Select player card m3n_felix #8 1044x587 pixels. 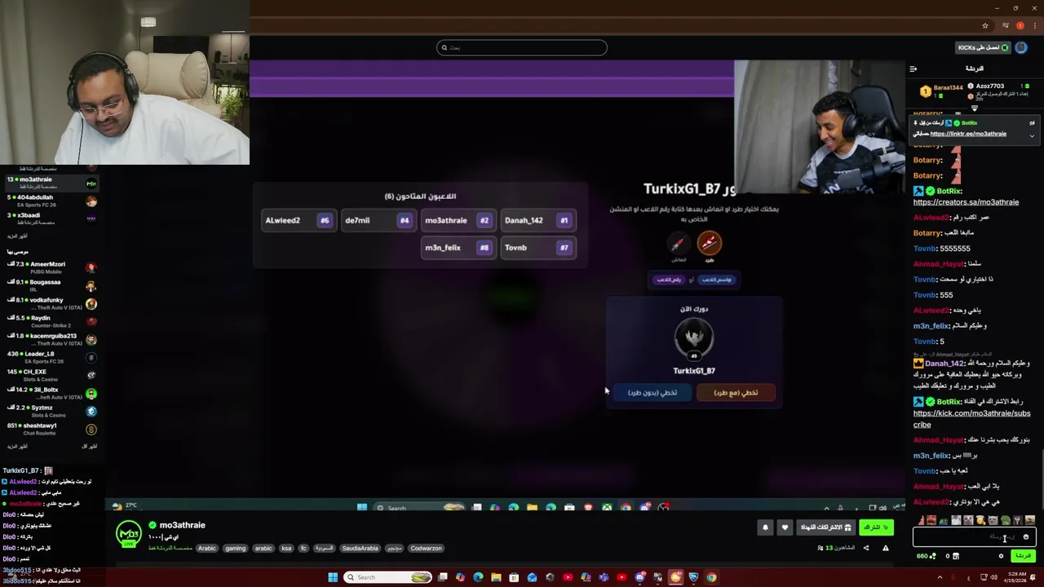pos(457,248)
